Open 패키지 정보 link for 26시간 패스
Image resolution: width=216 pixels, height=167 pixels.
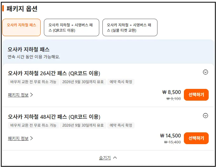coord(18,95)
